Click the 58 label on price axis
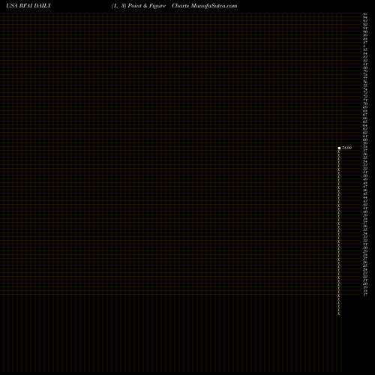The height and width of the screenshot is (375, 375). 365,147
